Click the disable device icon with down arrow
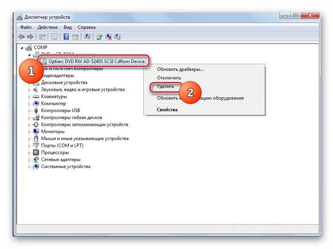Viewport: 333px width, 249px height. pyautogui.click(x=117, y=37)
